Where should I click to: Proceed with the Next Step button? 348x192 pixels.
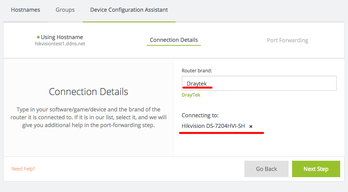point(316,169)
